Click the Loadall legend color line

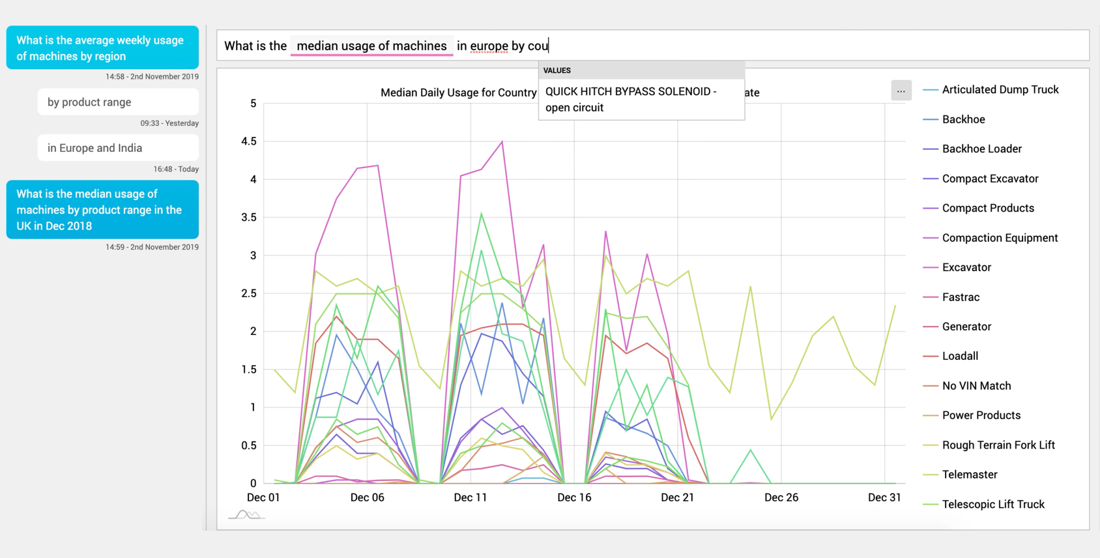click(931, 356)
